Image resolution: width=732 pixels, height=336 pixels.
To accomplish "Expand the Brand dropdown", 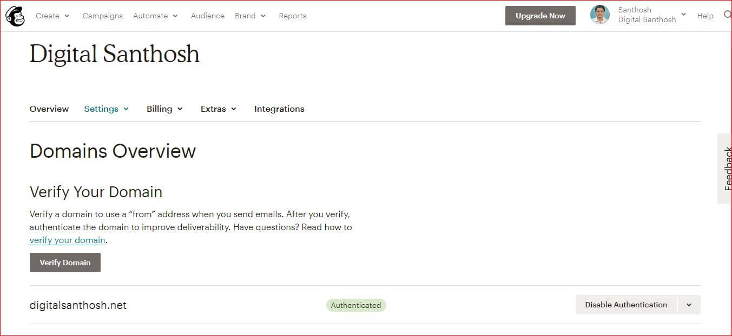I will click(250, 16).
